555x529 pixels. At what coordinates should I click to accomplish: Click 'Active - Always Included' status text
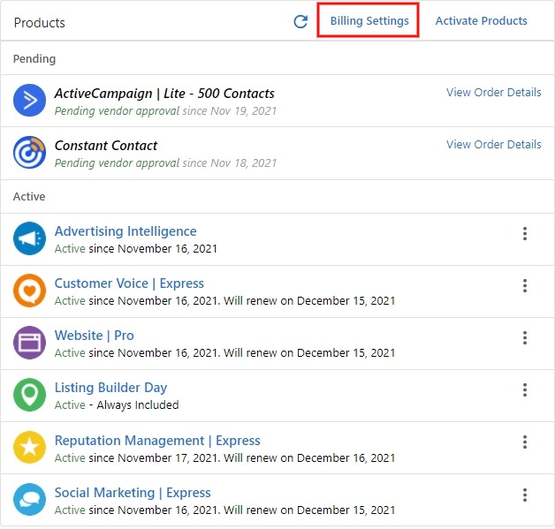tap(117, 404)
